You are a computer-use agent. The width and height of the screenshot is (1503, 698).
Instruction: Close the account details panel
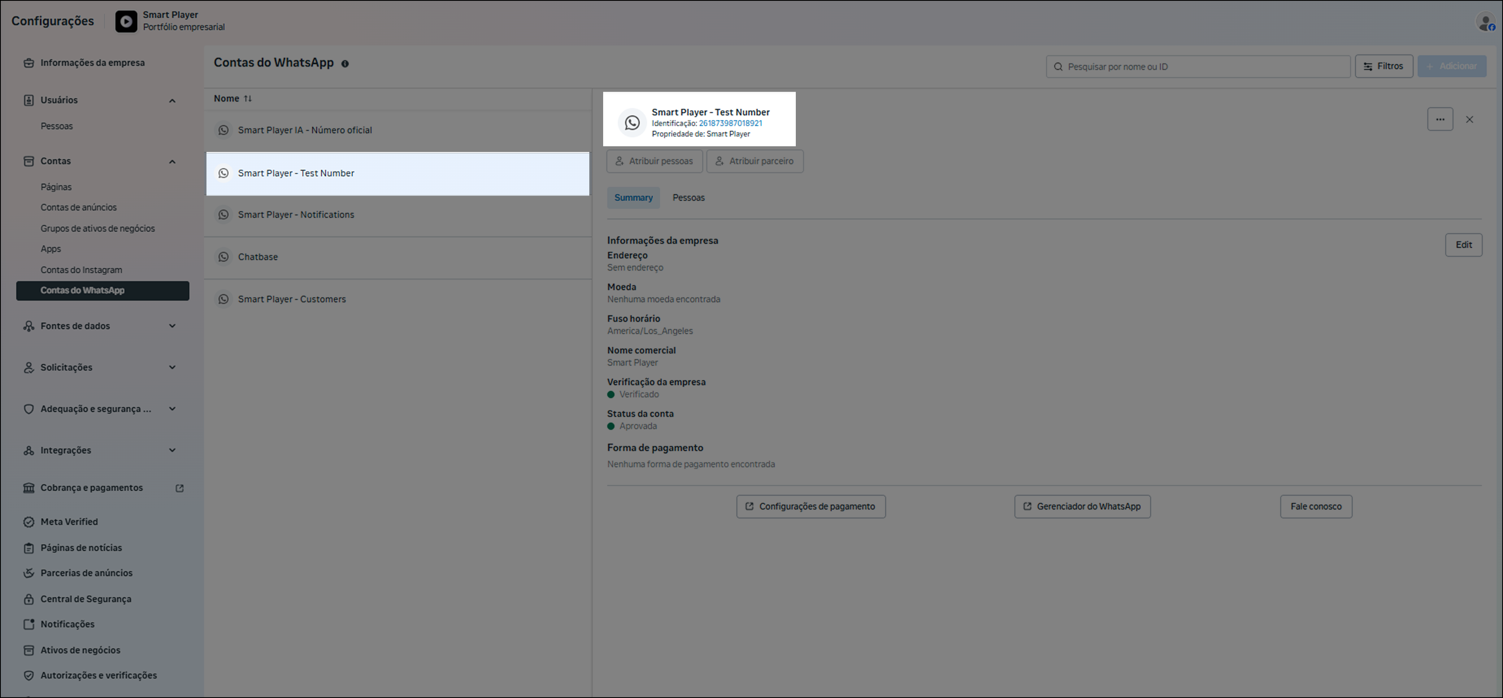1470,119
